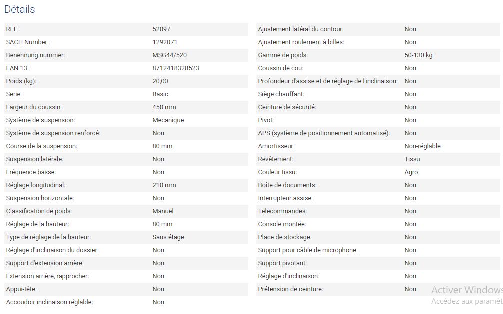Click the Sans étage height adjustment value
This screenshot has height=314, width=503.
168,237
